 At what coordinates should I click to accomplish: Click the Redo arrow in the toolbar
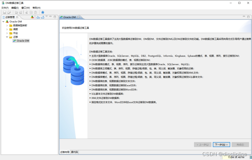21,12
